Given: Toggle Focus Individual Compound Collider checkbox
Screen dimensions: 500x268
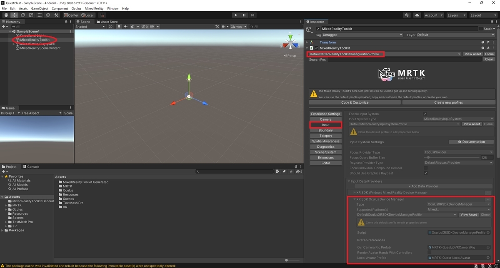Looking at the screenshot, I should point(425,168).
